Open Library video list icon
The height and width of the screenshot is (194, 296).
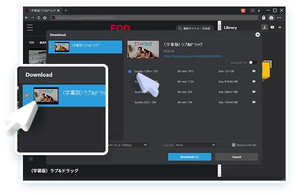[x=272, y=27]
